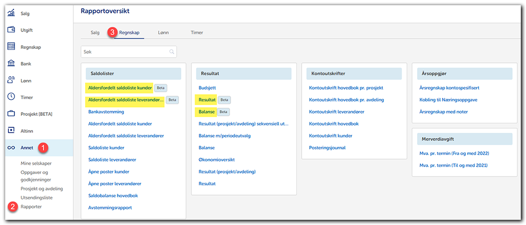
Task: Switch to the Lønn report tab
Action: pyautogui.click(x=163, y=32)
